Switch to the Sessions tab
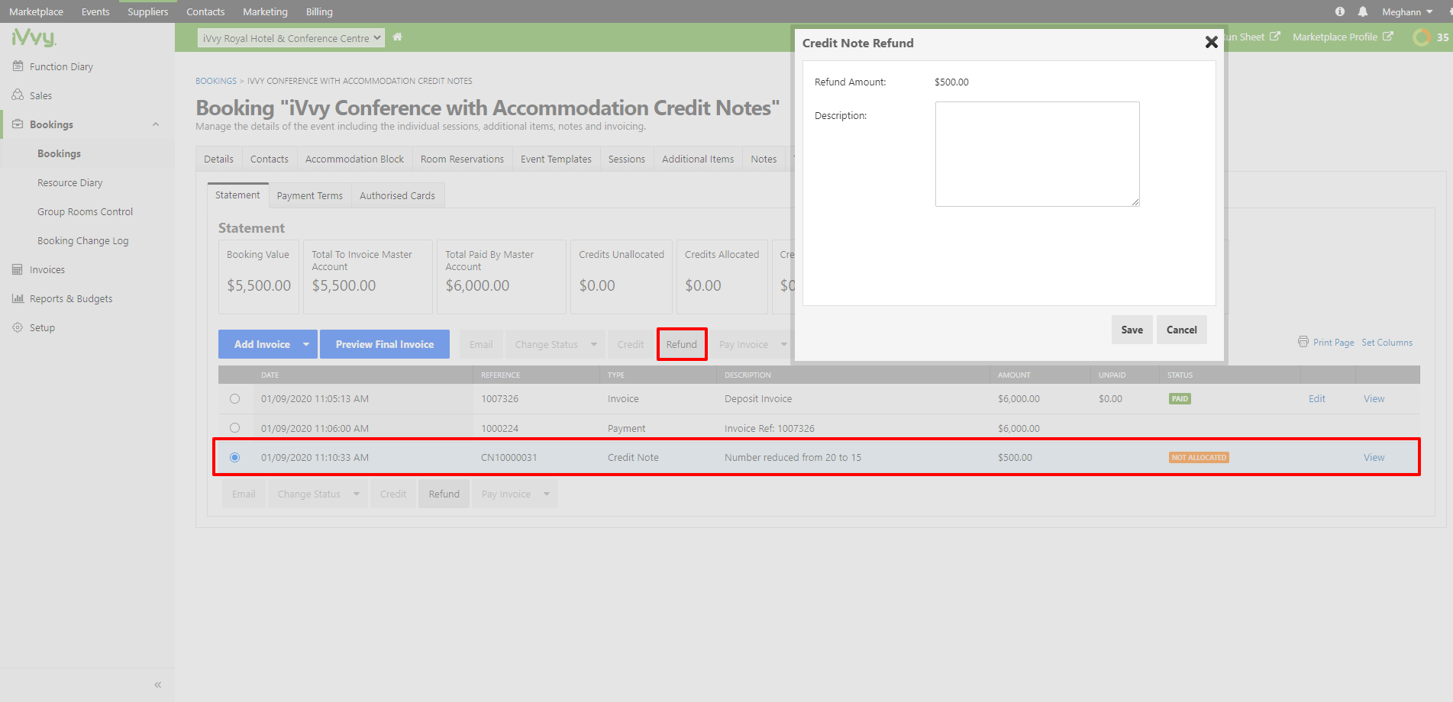The image size is (1453, 702). click(627, 159)
